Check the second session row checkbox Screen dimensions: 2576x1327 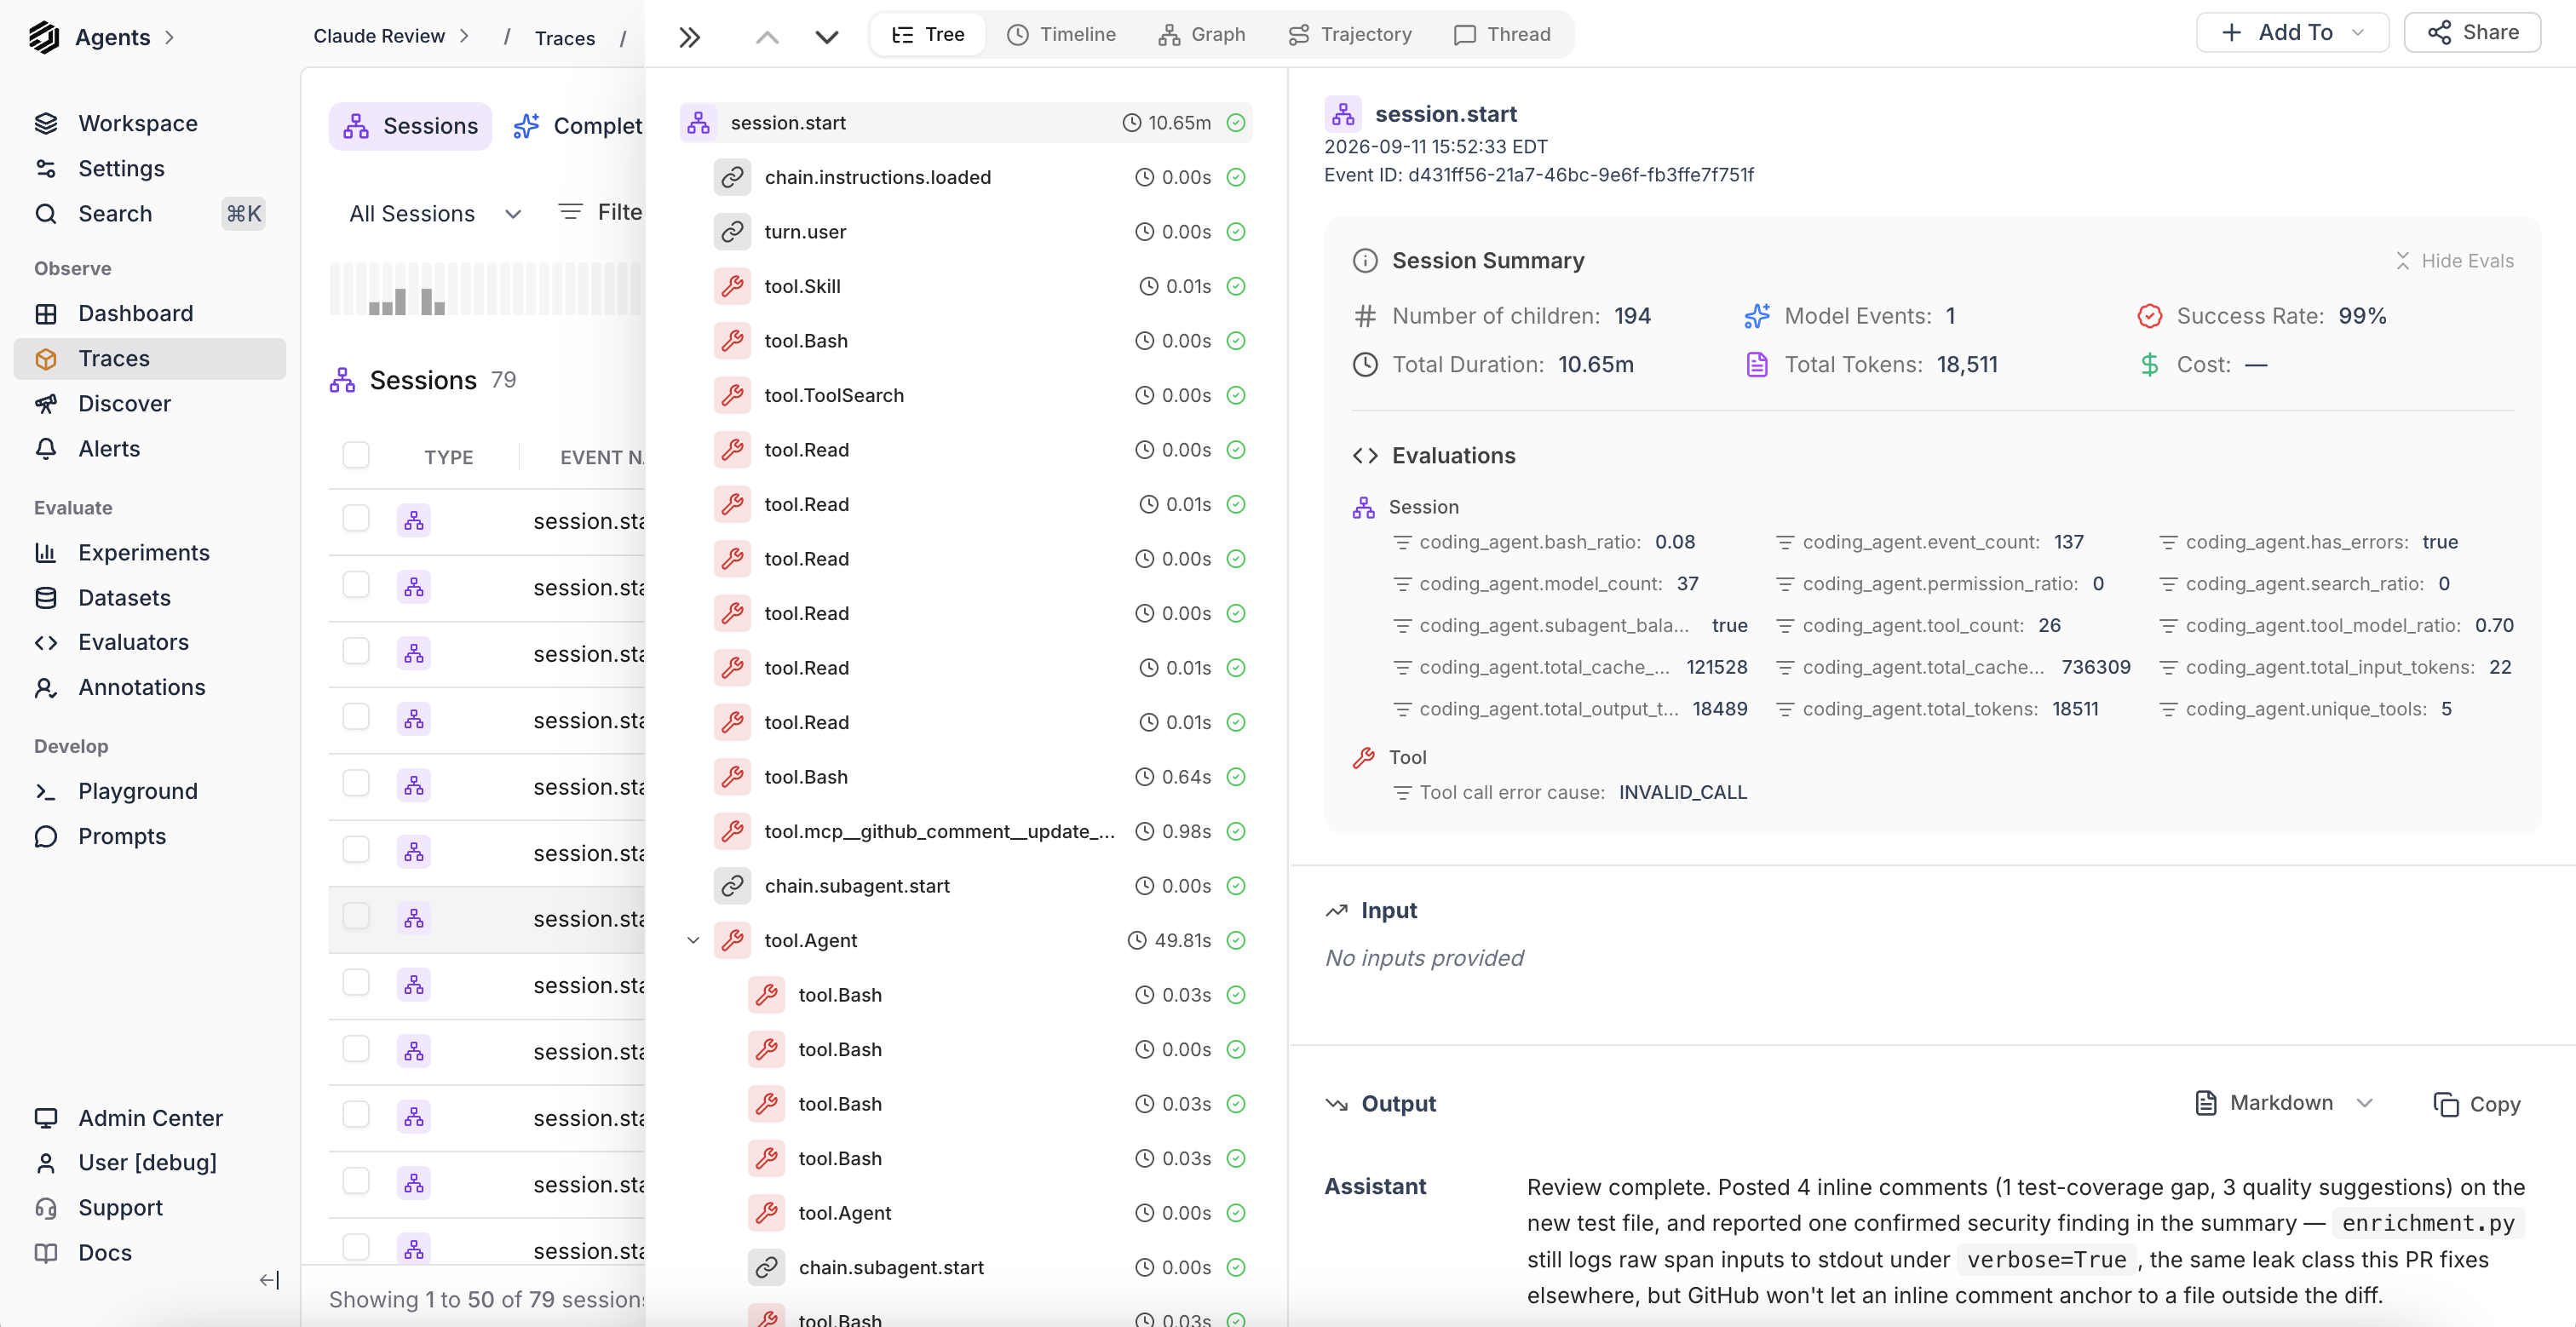[x=356, y=585]
